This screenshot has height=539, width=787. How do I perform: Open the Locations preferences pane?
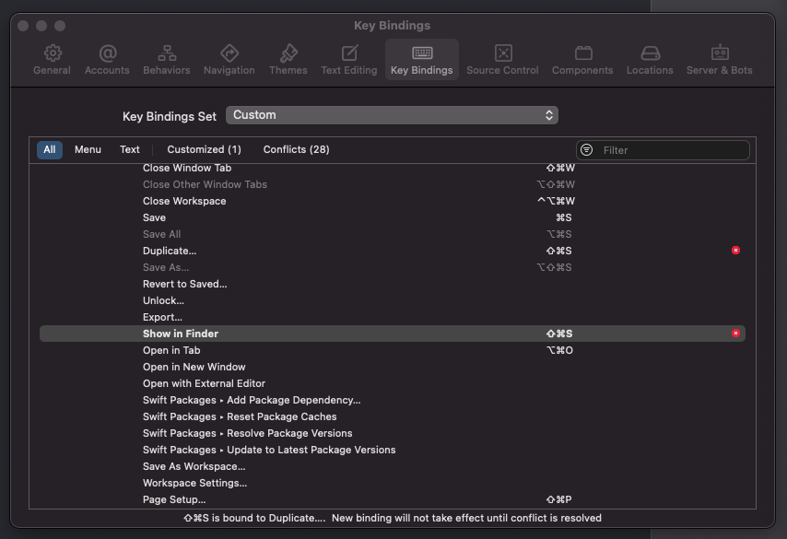click(x=650, y=60)
